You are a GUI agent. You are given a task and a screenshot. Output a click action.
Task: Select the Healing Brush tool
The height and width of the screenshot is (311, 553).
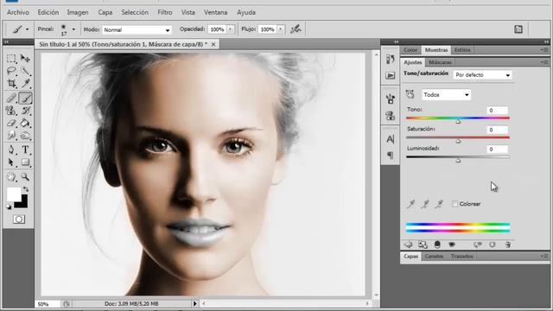pyautogui.click(x=11, y=98)
